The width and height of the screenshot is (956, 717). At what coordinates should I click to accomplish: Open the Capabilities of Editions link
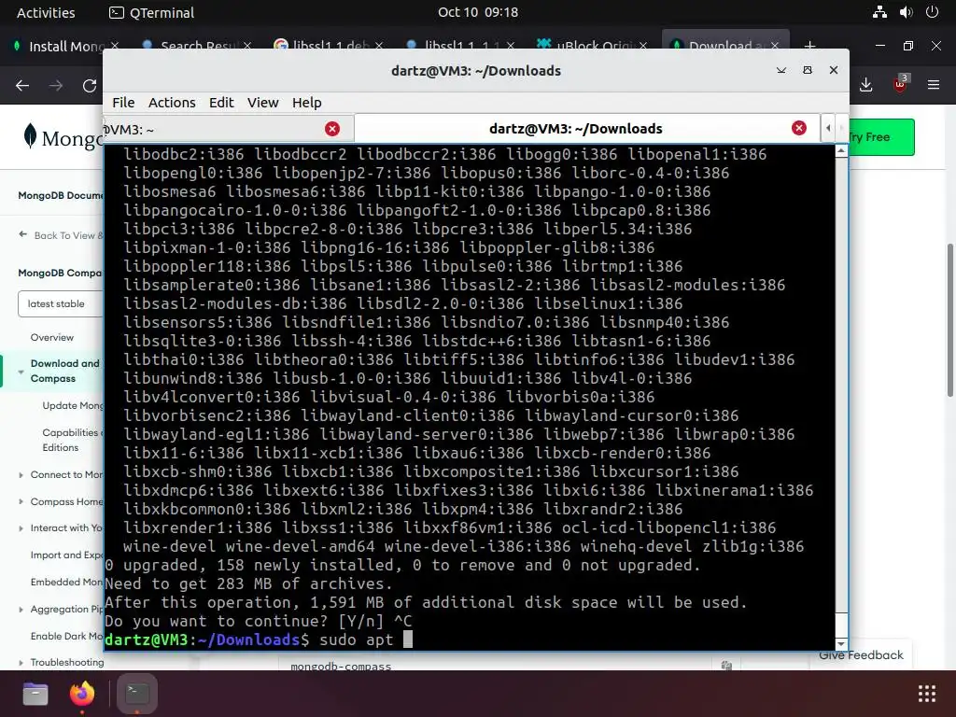[70, 440]
